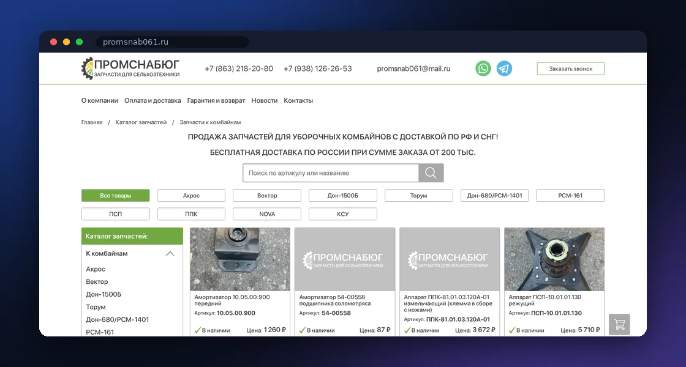Select the Дон-1500Б filter button

point(343,195)
